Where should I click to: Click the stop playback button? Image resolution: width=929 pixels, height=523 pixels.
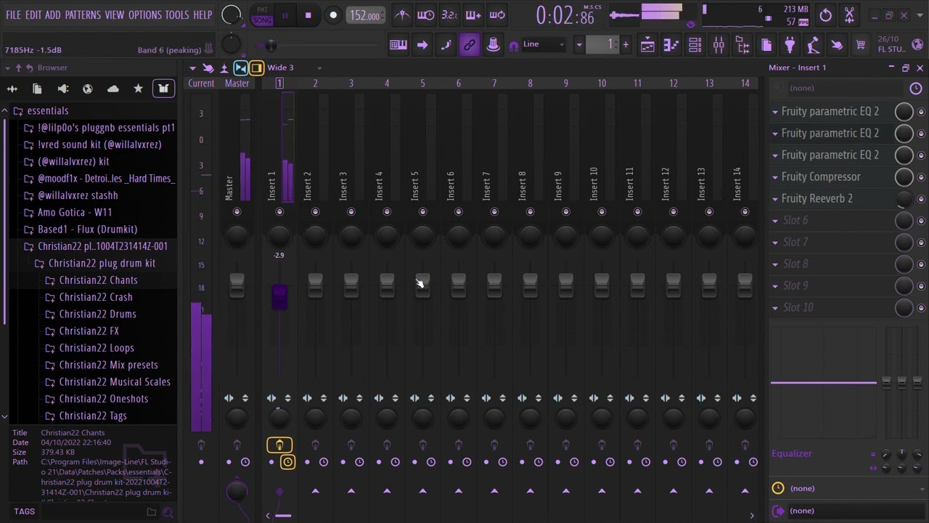[x=308, y=15]
